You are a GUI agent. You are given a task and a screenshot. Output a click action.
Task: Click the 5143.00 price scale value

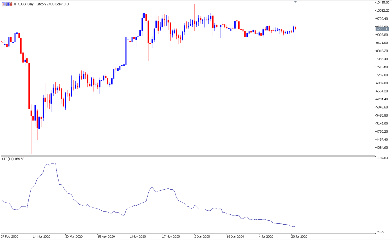[382, 123]
